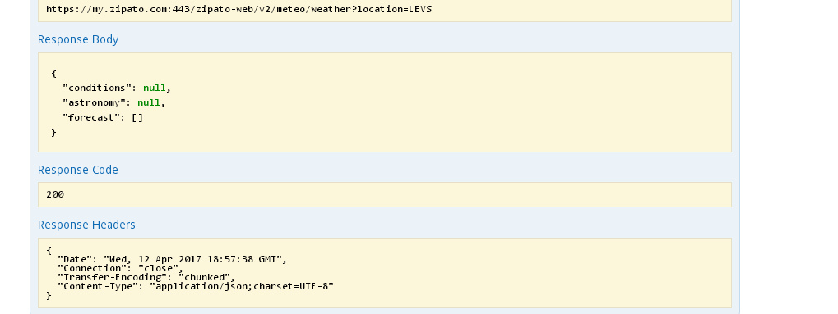Image resolution: width=838 pixels, height=314 pixels.
Task: Click the Response Code heading
Action: 77,170
